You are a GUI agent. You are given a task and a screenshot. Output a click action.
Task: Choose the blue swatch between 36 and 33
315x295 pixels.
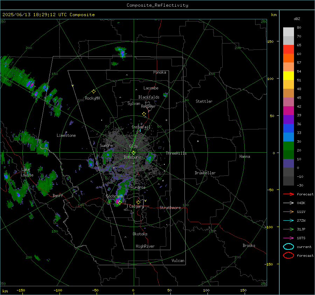click(288, 128)
